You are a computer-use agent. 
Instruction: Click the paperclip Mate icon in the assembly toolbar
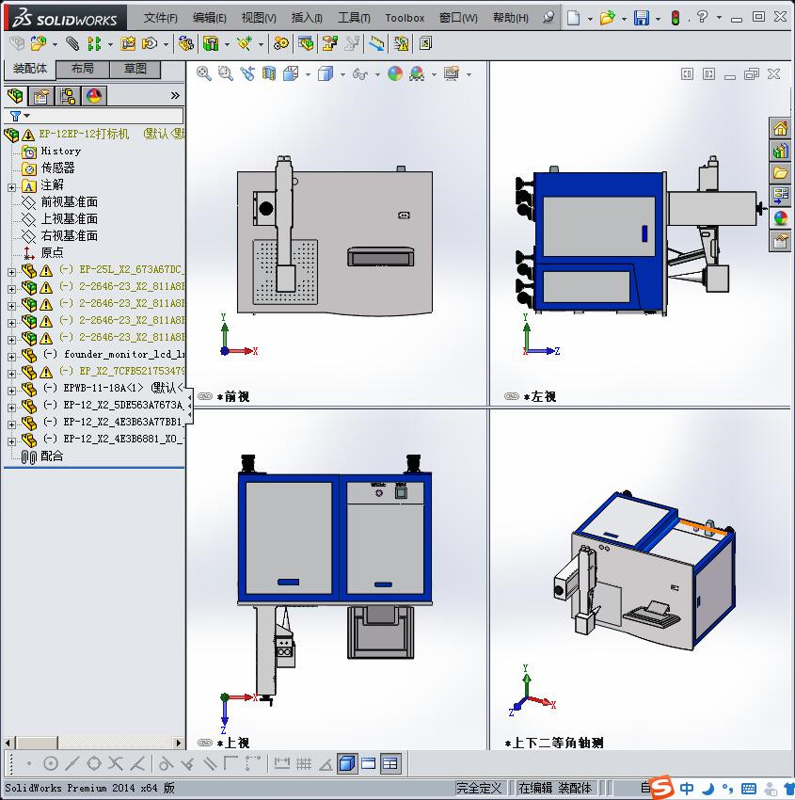point(72,44)
